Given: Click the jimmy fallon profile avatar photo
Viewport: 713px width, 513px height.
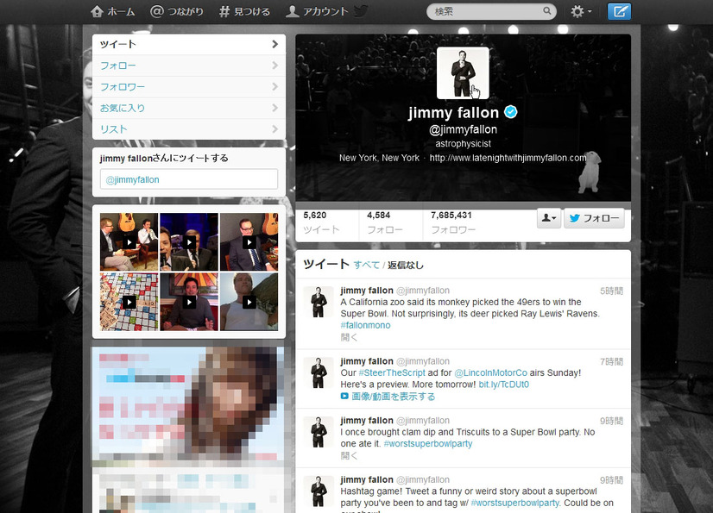Looking at the screenshot, I should [463, 72].
